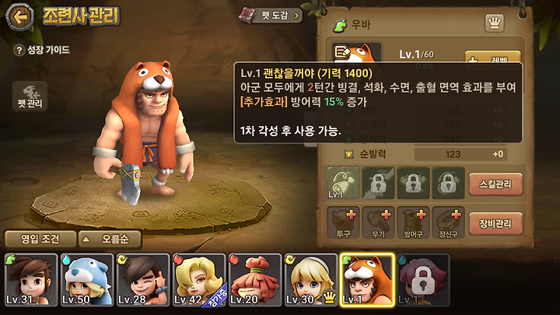Viewport: 560px width, 315px height.
Task: Select the Lv.1 unlocked skill icon
Action: (343, 183)
